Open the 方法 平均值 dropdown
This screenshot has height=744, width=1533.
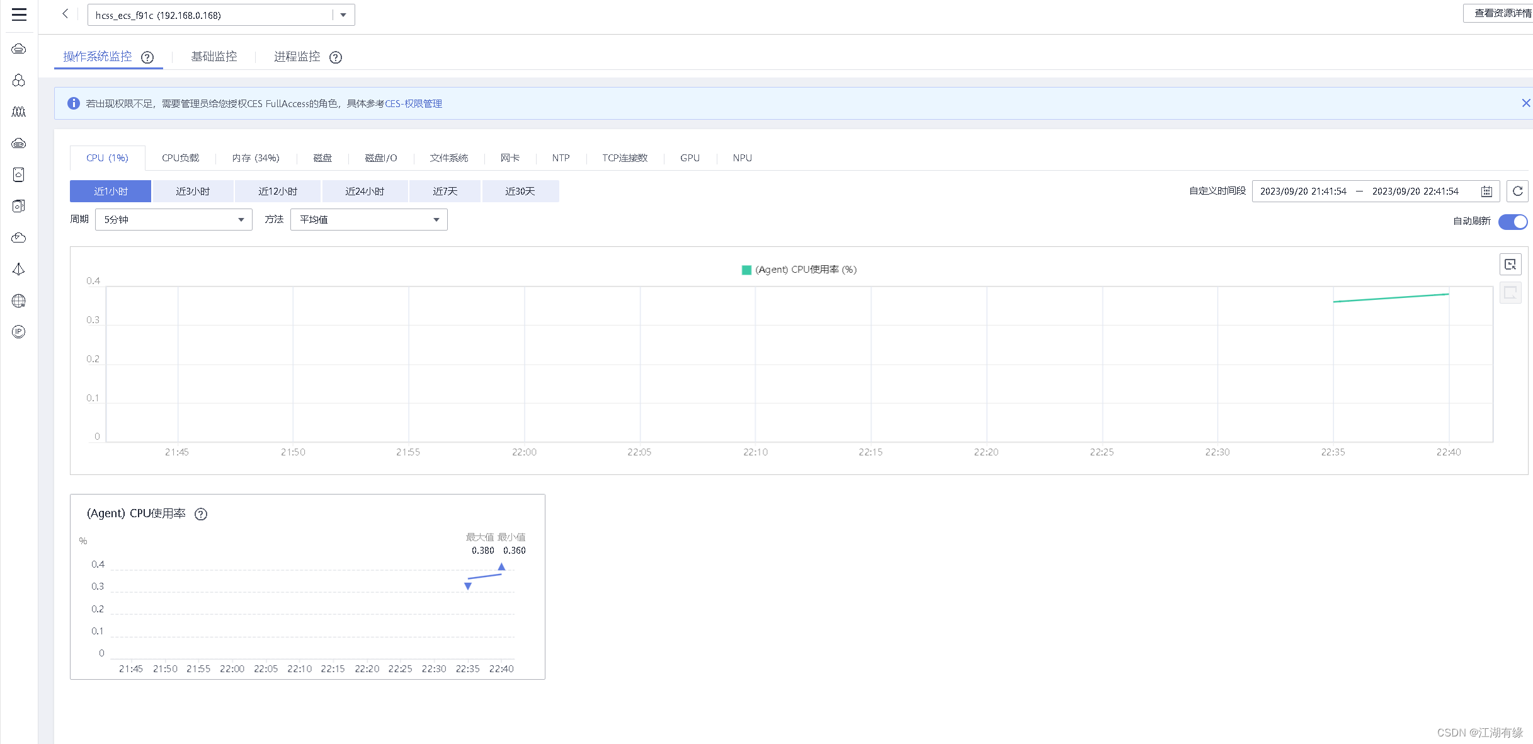368,220
